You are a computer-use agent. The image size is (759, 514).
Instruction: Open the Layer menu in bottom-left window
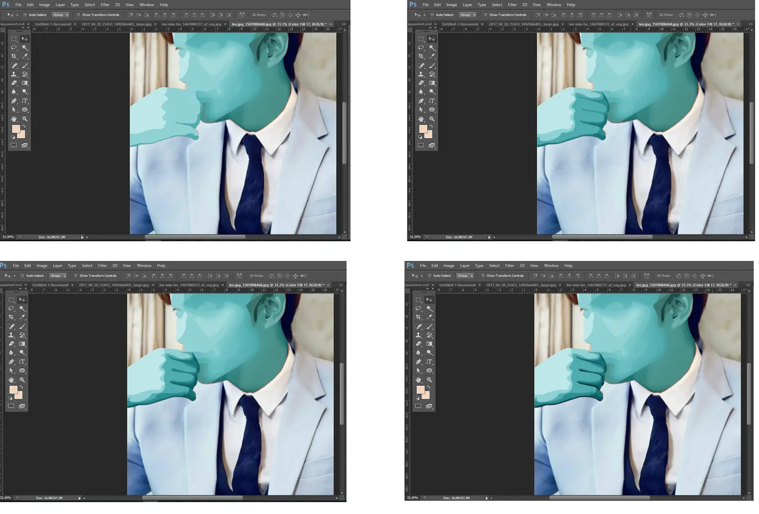click(x=58, y=266)
